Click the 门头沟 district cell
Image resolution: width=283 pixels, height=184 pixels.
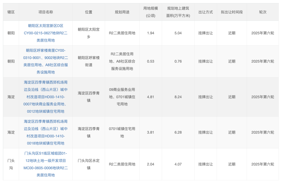click(x=11, y=164)
